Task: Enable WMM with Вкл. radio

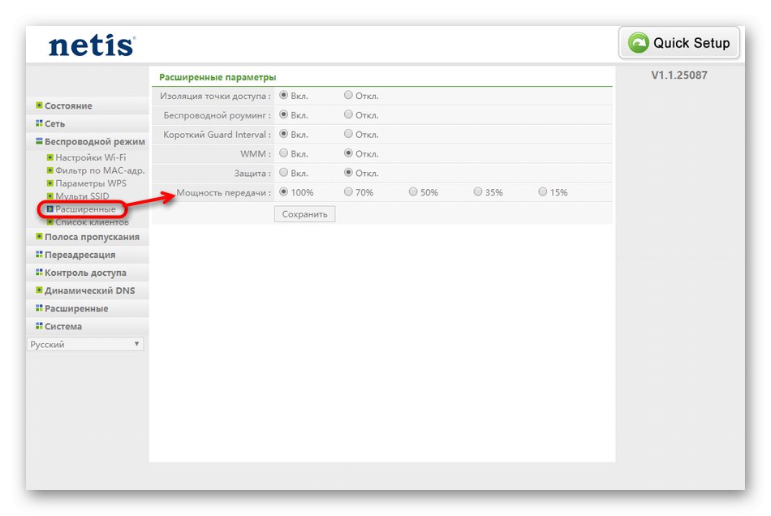Action: tap(284, 153)
